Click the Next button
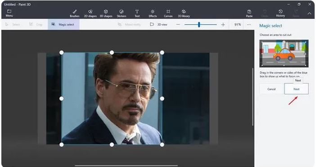This screenshot has height=167, width=316. tap(296, 89)
